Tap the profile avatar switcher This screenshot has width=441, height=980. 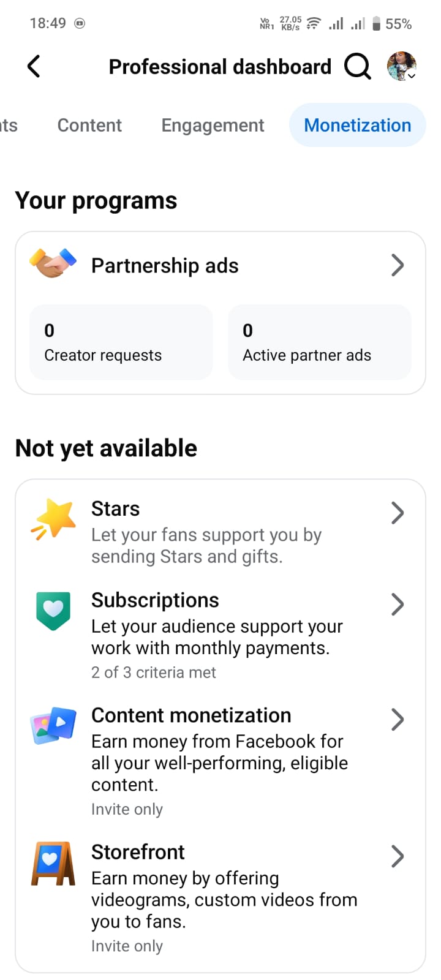[x=402, y=66]
